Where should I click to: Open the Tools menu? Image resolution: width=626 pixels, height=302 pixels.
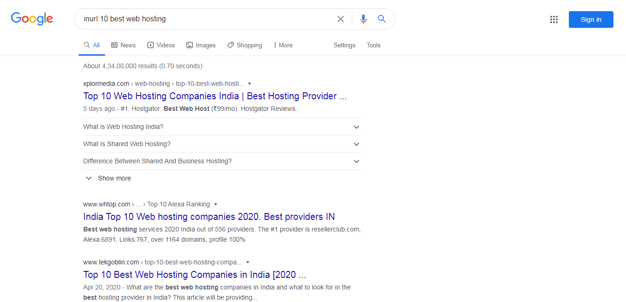coord(373,45)
